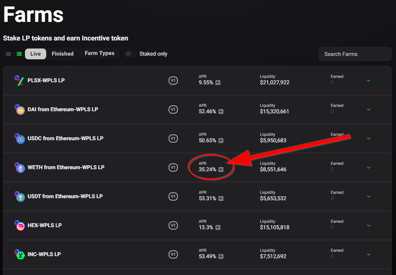Click the $15,320,661 liquidity value

coord(274,112)
